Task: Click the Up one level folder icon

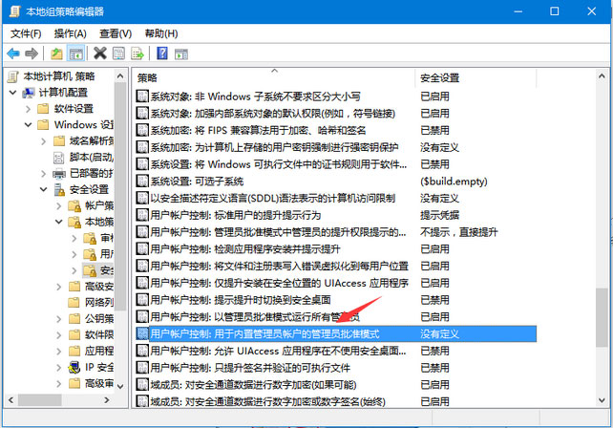Action: pos(56,53)
